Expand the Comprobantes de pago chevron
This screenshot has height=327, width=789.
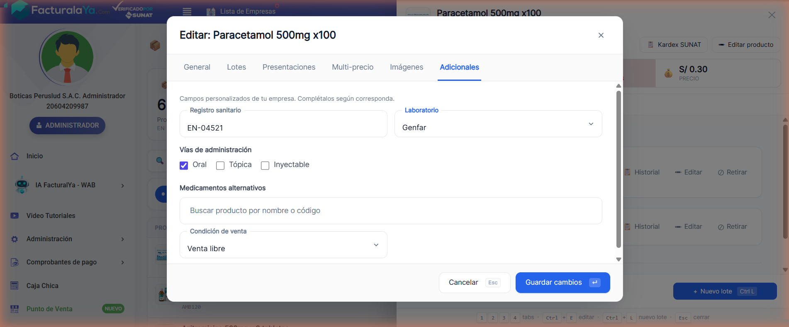point(122,262)
